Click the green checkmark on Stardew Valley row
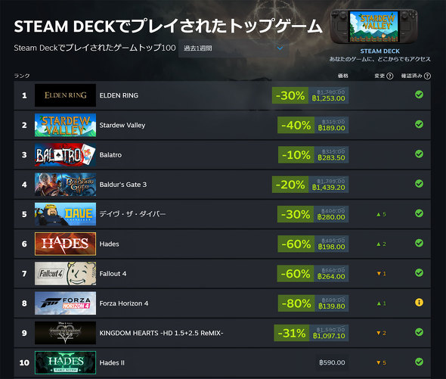446x379 pixels. tap(419, 124)
